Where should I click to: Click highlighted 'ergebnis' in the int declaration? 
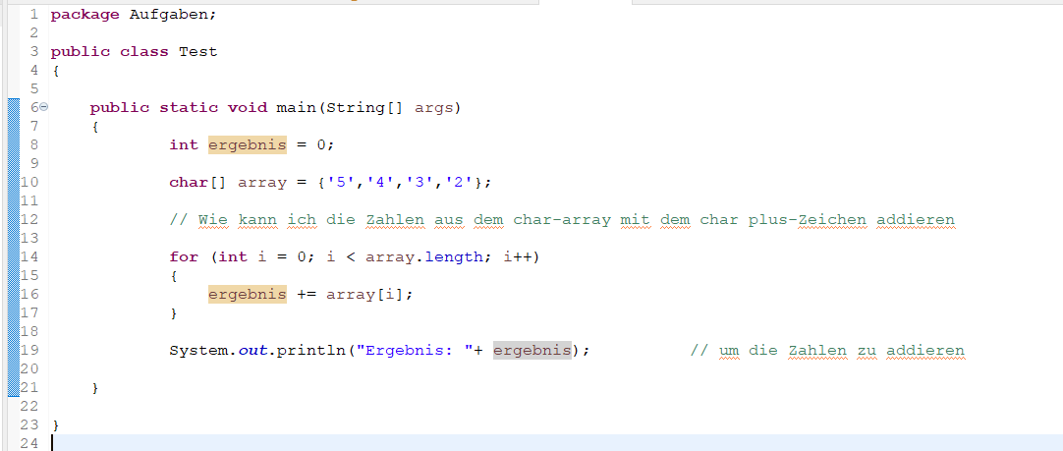[x=247, y=144]
